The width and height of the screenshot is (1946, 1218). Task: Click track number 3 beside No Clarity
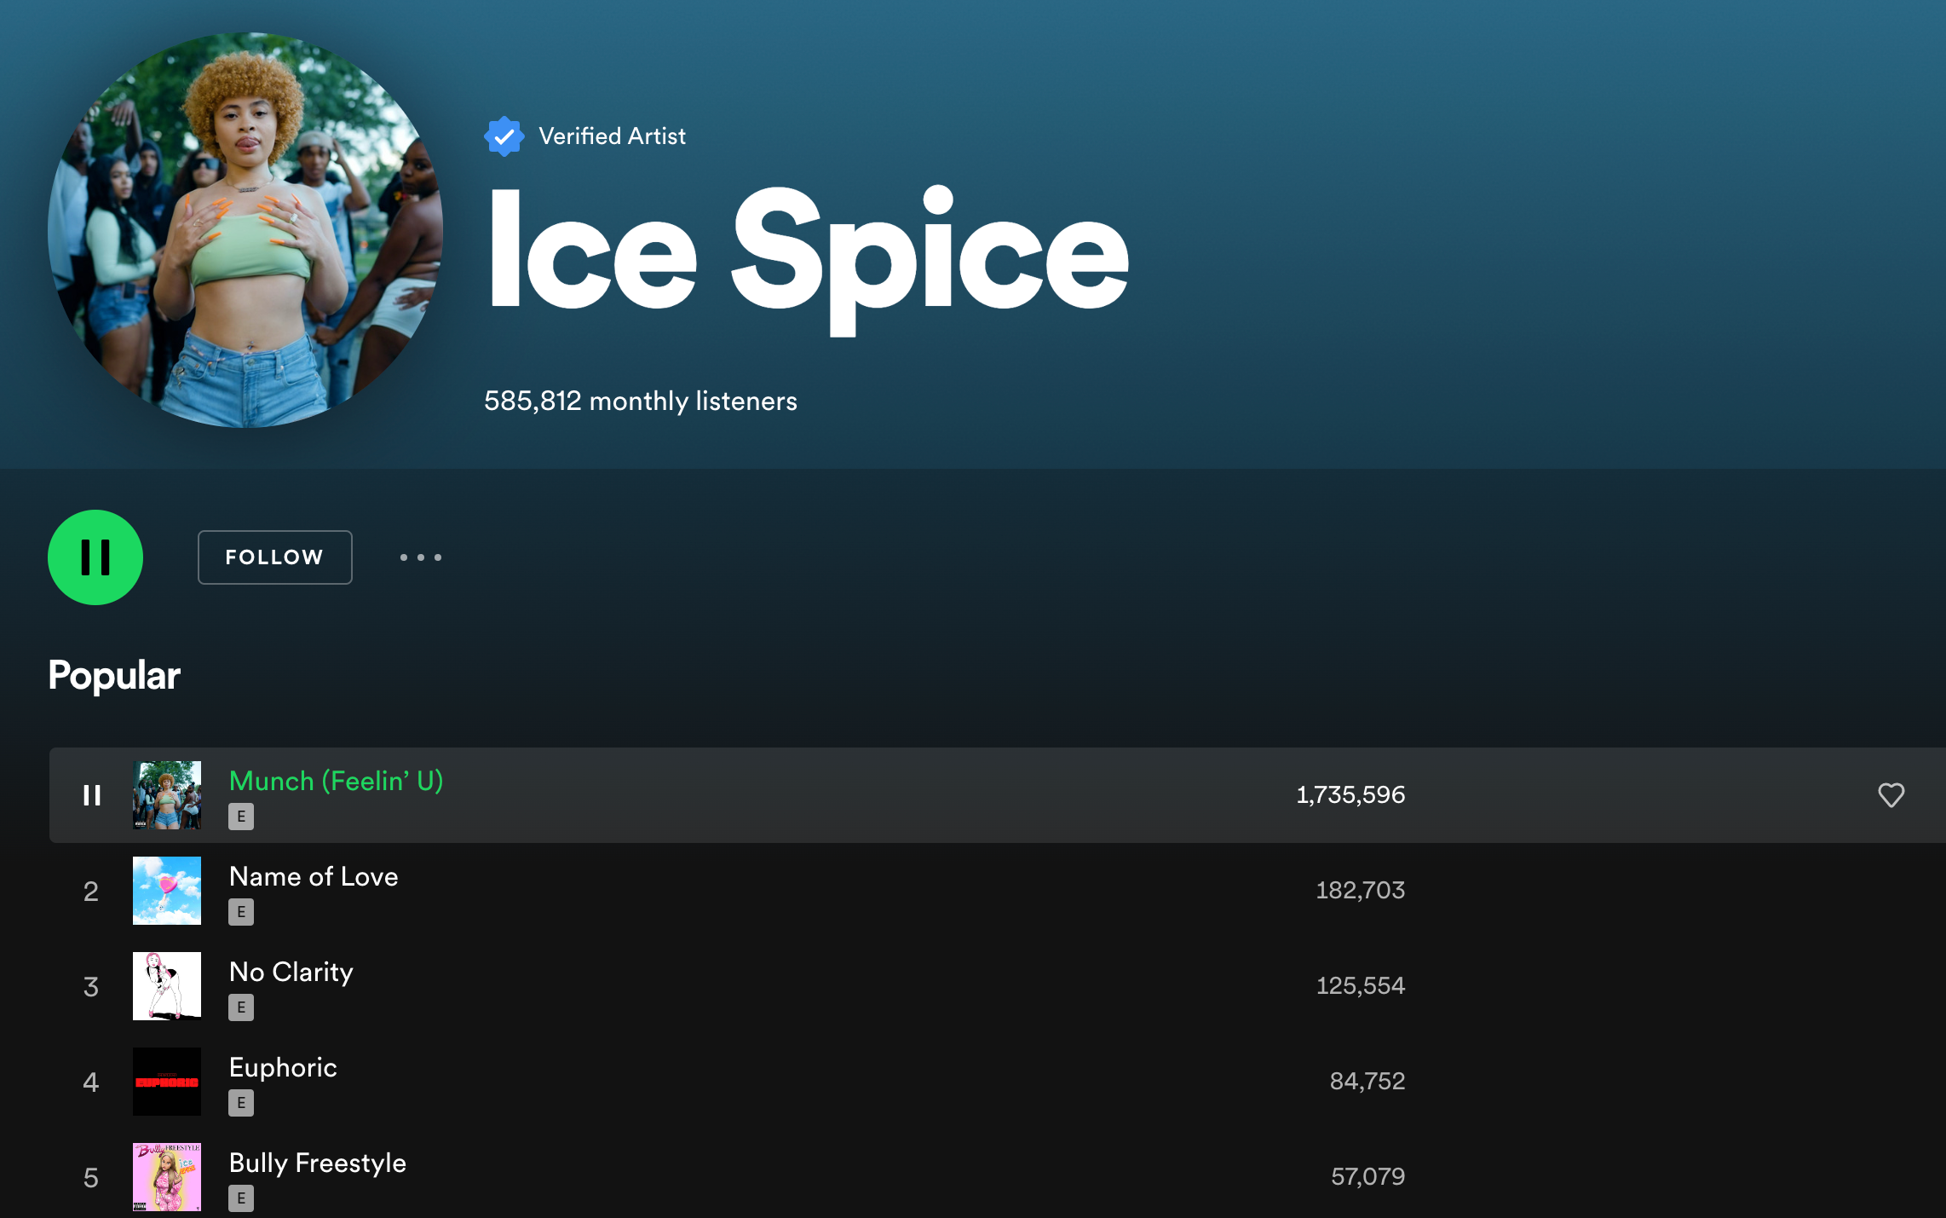pos(91,987)
